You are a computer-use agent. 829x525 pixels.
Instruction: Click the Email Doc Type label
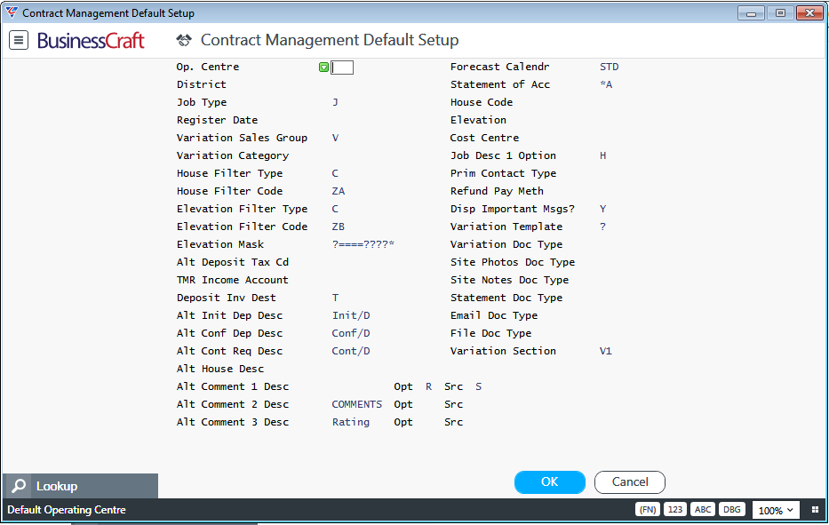pyautogui.click(x=494, y=315)
